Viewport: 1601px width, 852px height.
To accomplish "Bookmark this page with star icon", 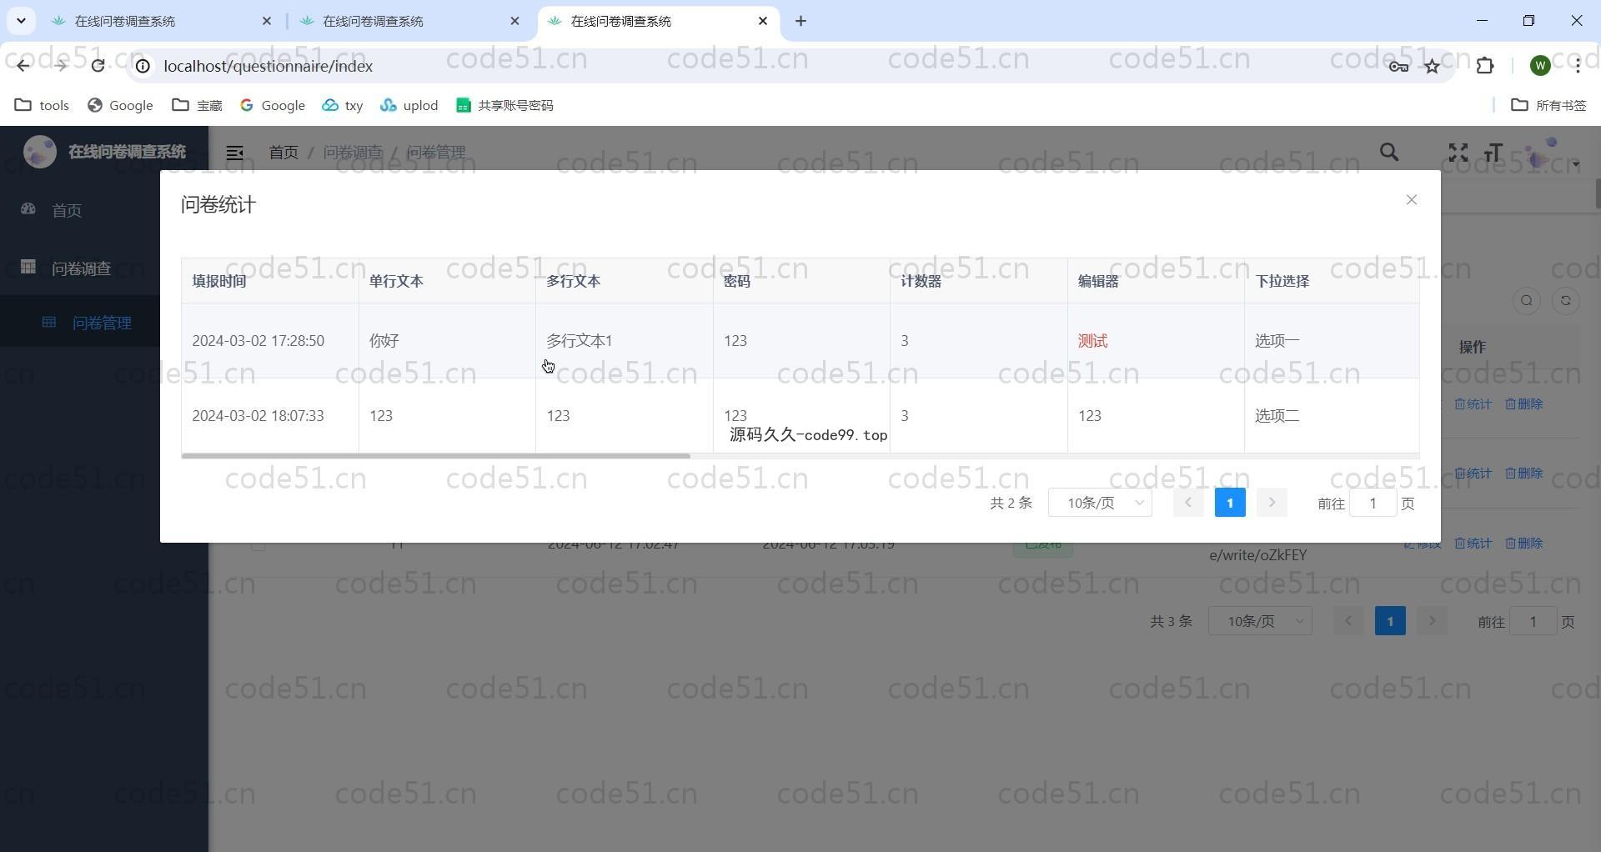I will click(x=1432, y=66).
